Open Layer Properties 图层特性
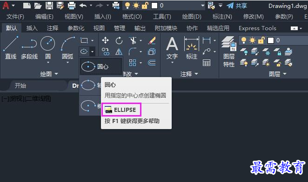The height and width of the screenshot is (182, 308). 229,52
